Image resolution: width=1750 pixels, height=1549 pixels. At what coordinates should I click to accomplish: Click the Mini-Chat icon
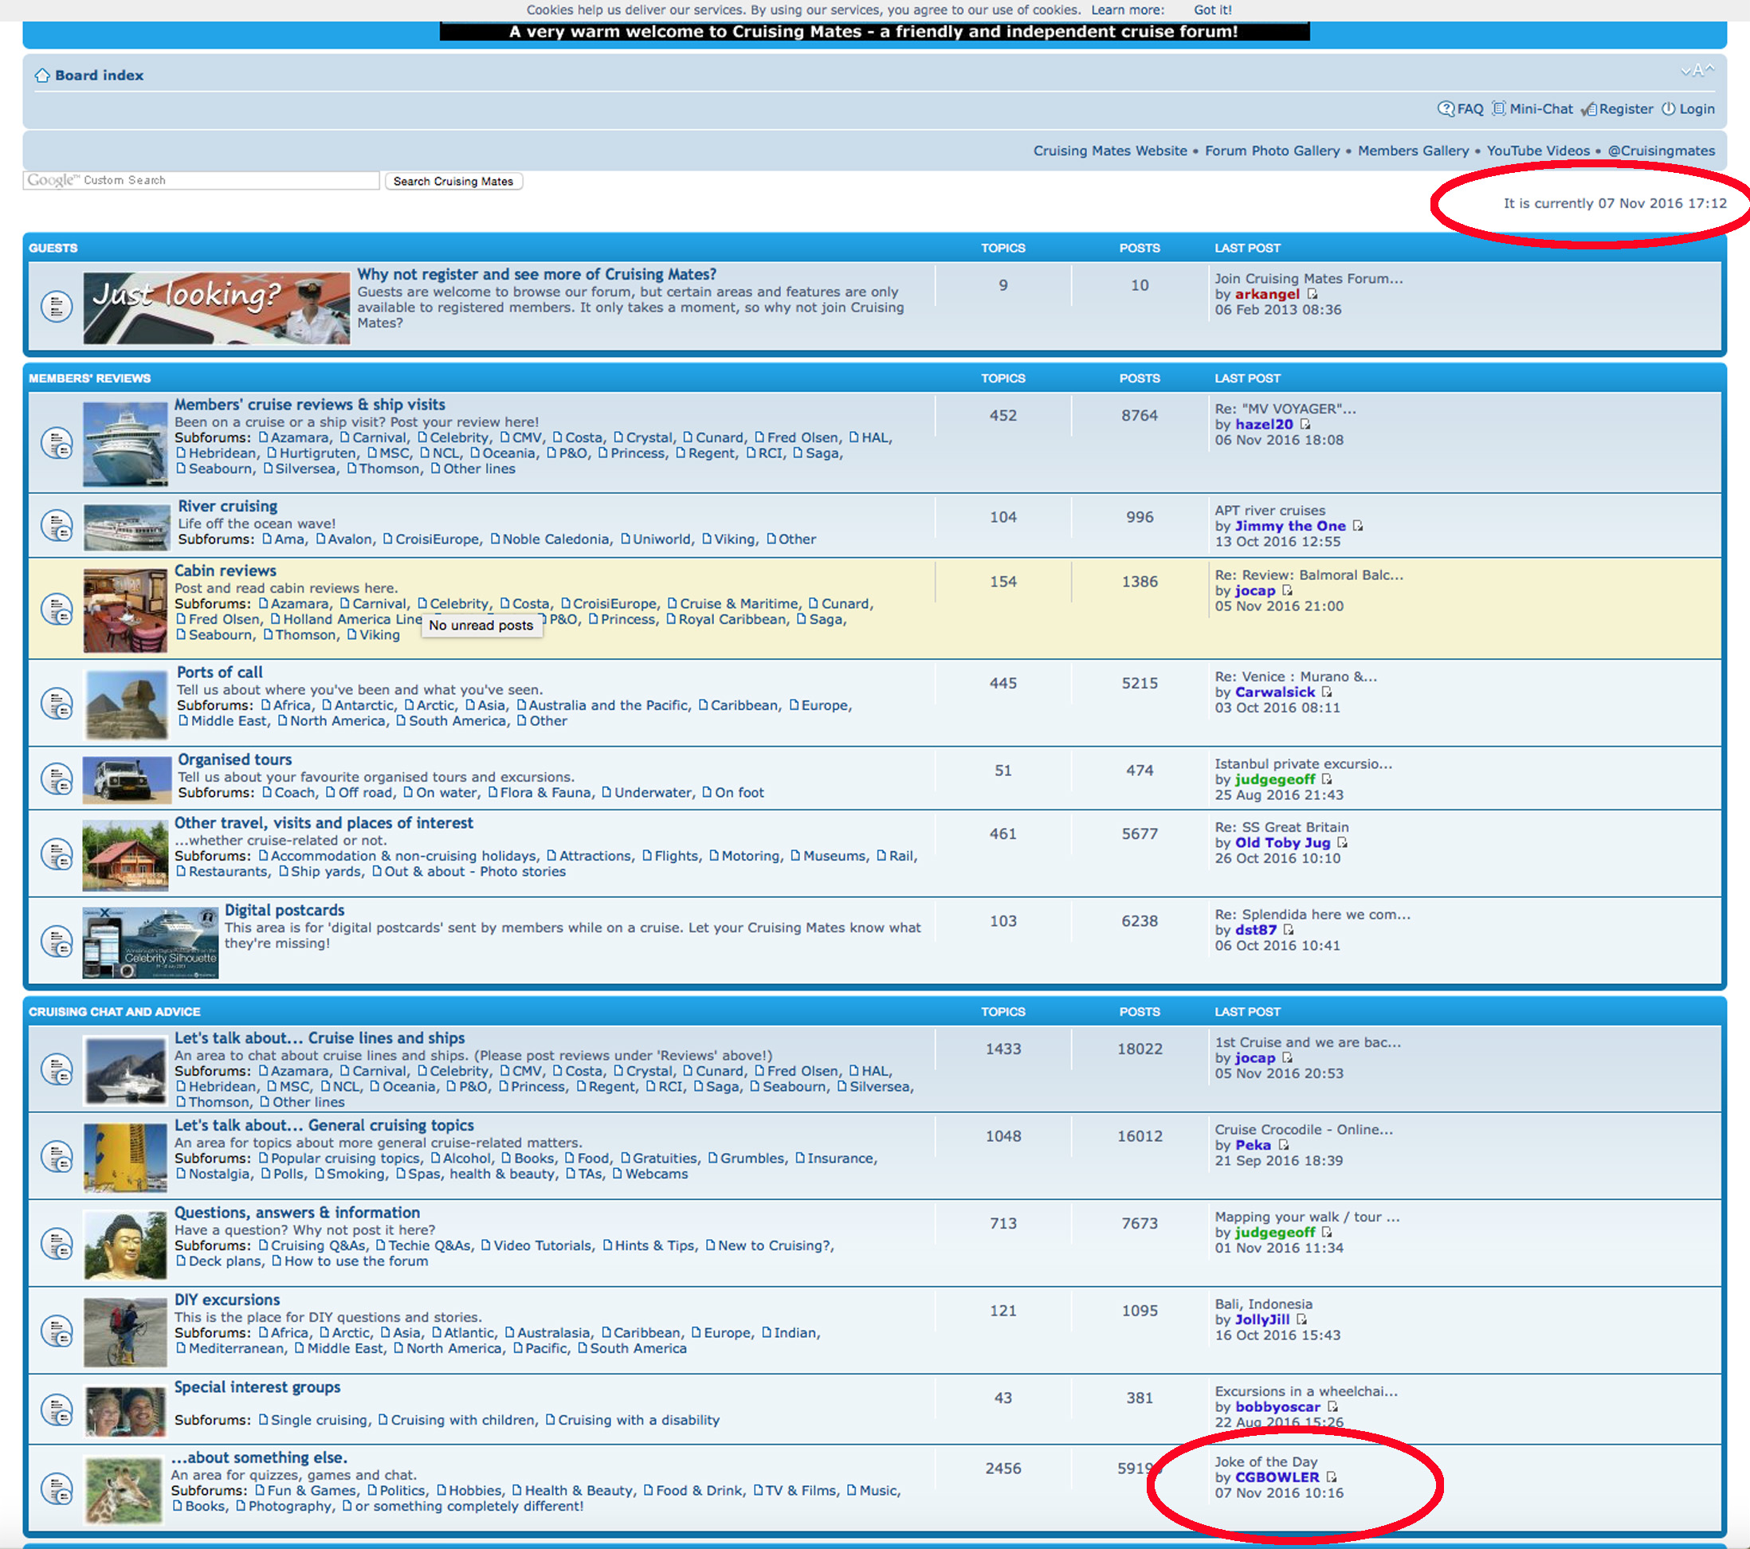1498,108
